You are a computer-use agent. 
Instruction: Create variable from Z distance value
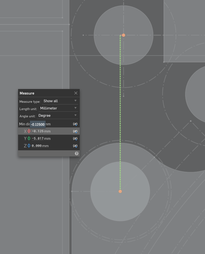pos(75,146)
